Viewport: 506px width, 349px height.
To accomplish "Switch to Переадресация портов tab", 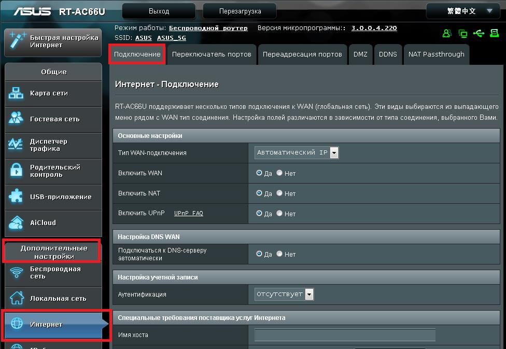I will click(302, 54).
